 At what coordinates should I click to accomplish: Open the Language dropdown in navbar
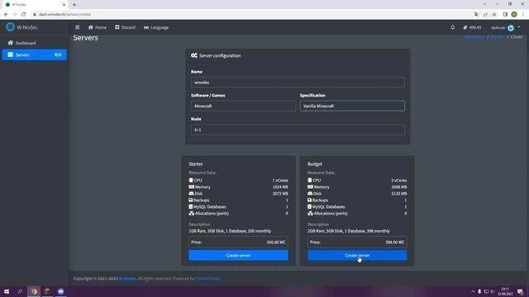156,27
